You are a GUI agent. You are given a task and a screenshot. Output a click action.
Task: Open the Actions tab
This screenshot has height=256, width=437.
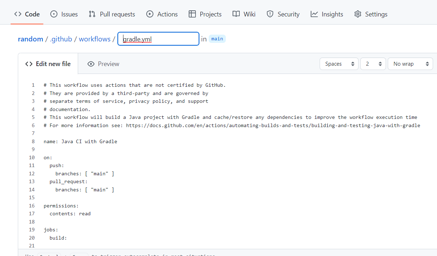coord(162,14)
